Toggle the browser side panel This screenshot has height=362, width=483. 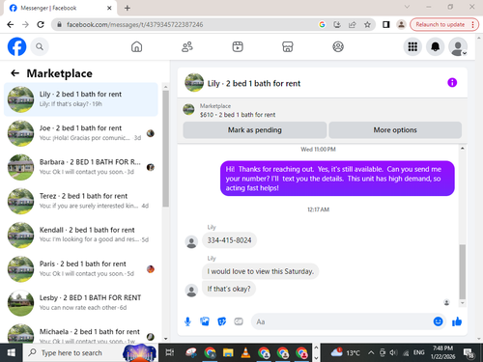385,24
